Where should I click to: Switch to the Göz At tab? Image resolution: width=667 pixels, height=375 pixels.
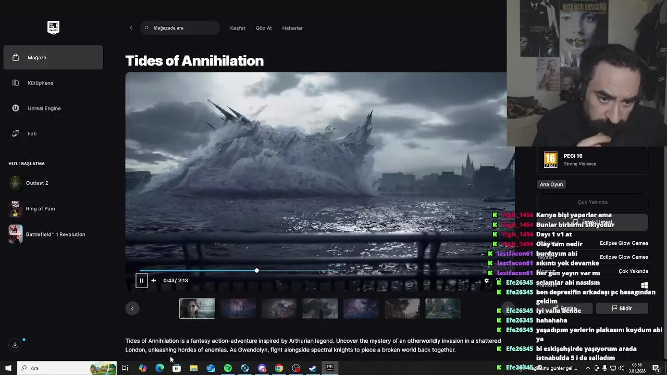(x=264, y=28)
